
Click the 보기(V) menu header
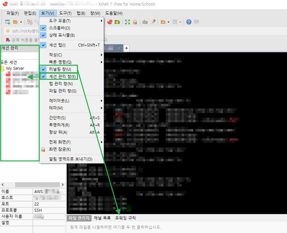pyautogui.click(x=48, y=13)
